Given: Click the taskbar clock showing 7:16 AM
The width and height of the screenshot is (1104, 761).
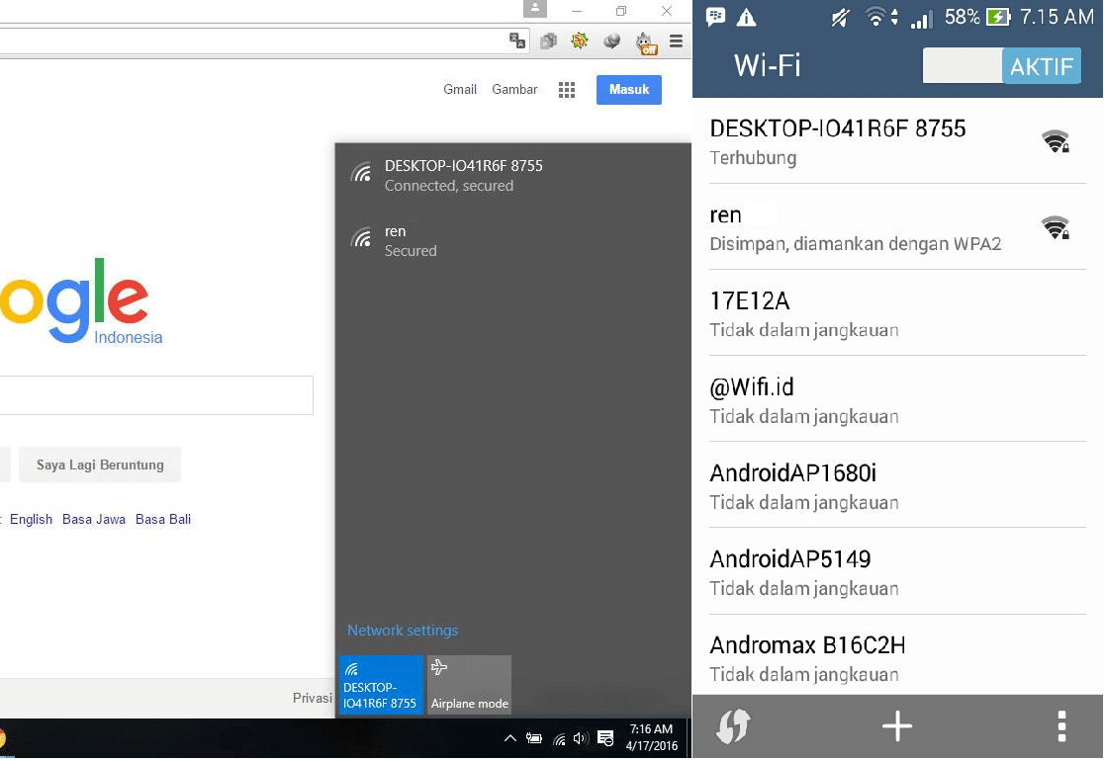Looking at the screenshot, I should tap(652, 737).
